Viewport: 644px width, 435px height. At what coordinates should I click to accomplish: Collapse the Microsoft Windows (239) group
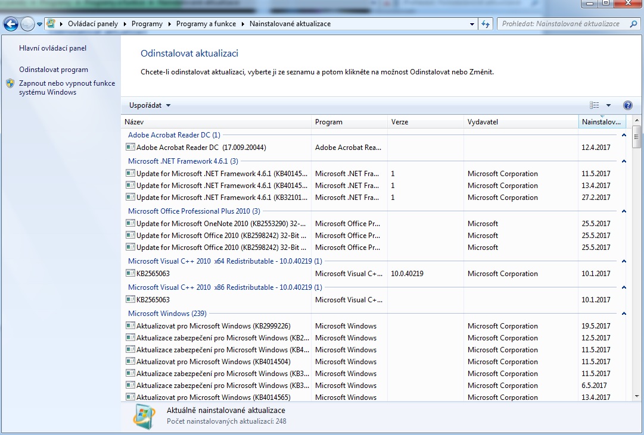[624, 314]
